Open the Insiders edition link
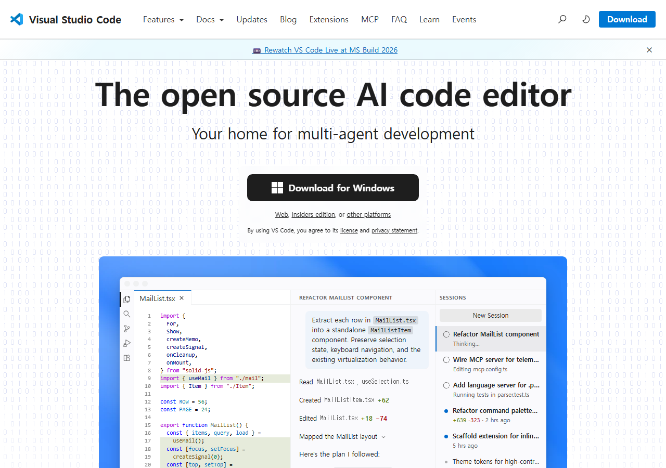The width and height of the screenshot is (666, 468). pyautogui.click(x=313, y=214)
